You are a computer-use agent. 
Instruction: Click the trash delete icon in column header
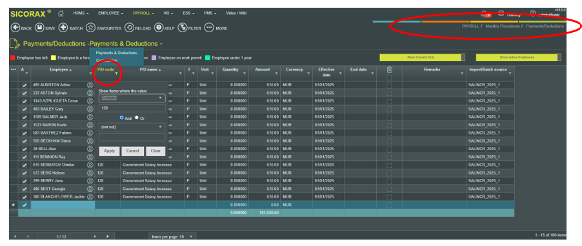pos(389,70)
